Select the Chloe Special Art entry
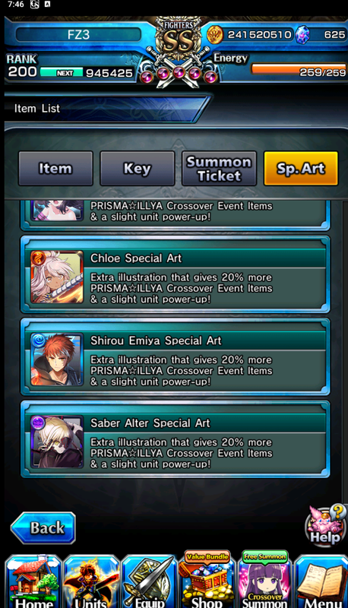Viewport: 348px width, 608px height. tap(176, 274)
